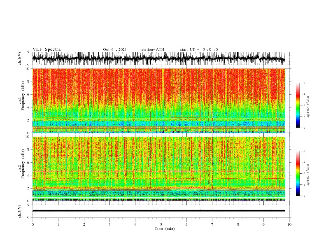Click the time axis tick '9'
Image resolution: width=326 pixels, height=252 pixels.
pyautogui.click(x=263, y=224)
